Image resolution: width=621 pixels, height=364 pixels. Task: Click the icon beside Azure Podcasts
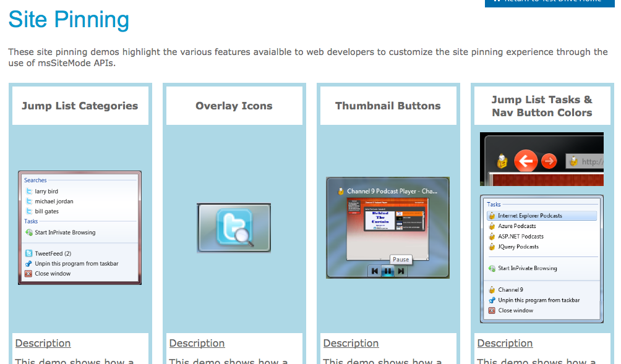pyautogui.click(x=492, y=226)
